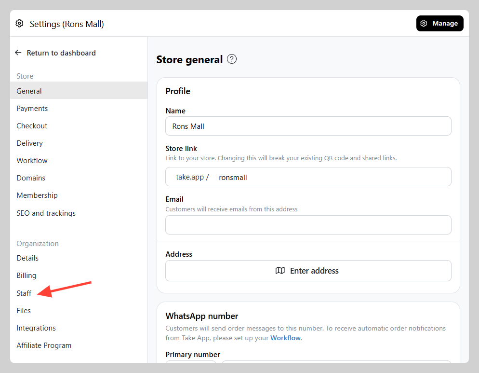Click the Profile heading
The height and width of the screenshot is (373, 479).
178,91
